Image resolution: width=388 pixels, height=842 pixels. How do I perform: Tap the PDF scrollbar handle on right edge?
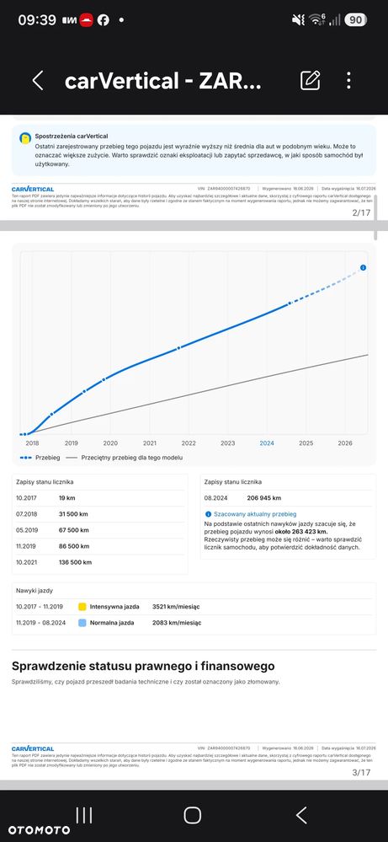point(375,217)
